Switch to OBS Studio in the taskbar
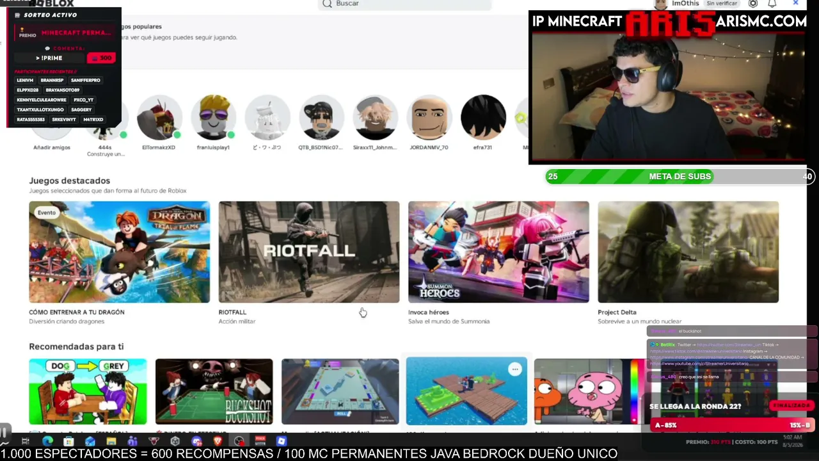The width and height of the screenshot is (819, 461). click(239, 441)
